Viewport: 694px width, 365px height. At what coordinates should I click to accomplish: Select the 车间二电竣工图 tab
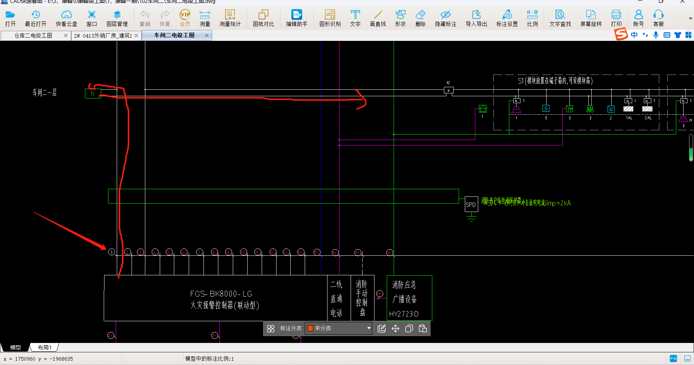[174, 35]
